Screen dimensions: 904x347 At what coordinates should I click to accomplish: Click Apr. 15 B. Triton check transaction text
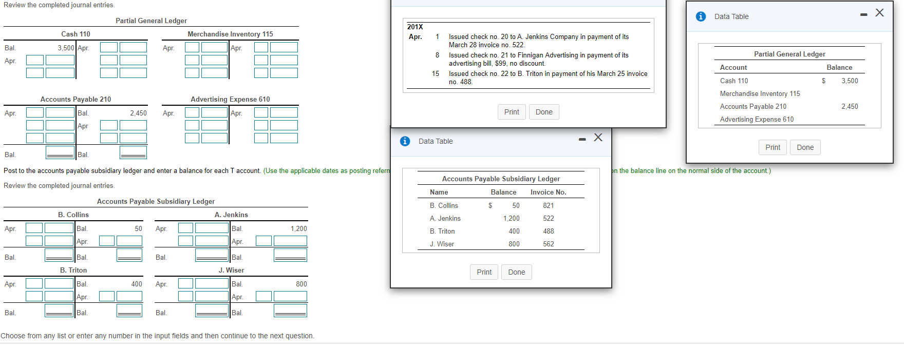(x=548, y=78)
